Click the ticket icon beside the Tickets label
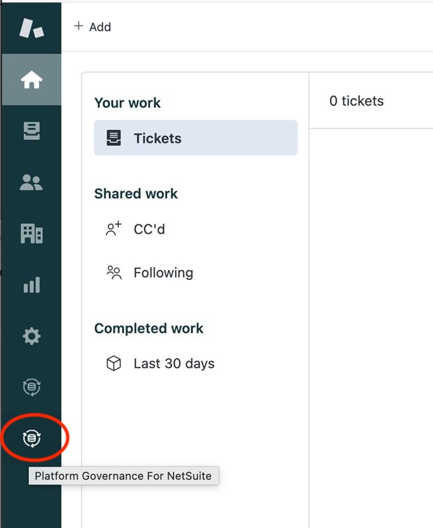The height and width of the screenshot is (528, 433). coord(115,138)
